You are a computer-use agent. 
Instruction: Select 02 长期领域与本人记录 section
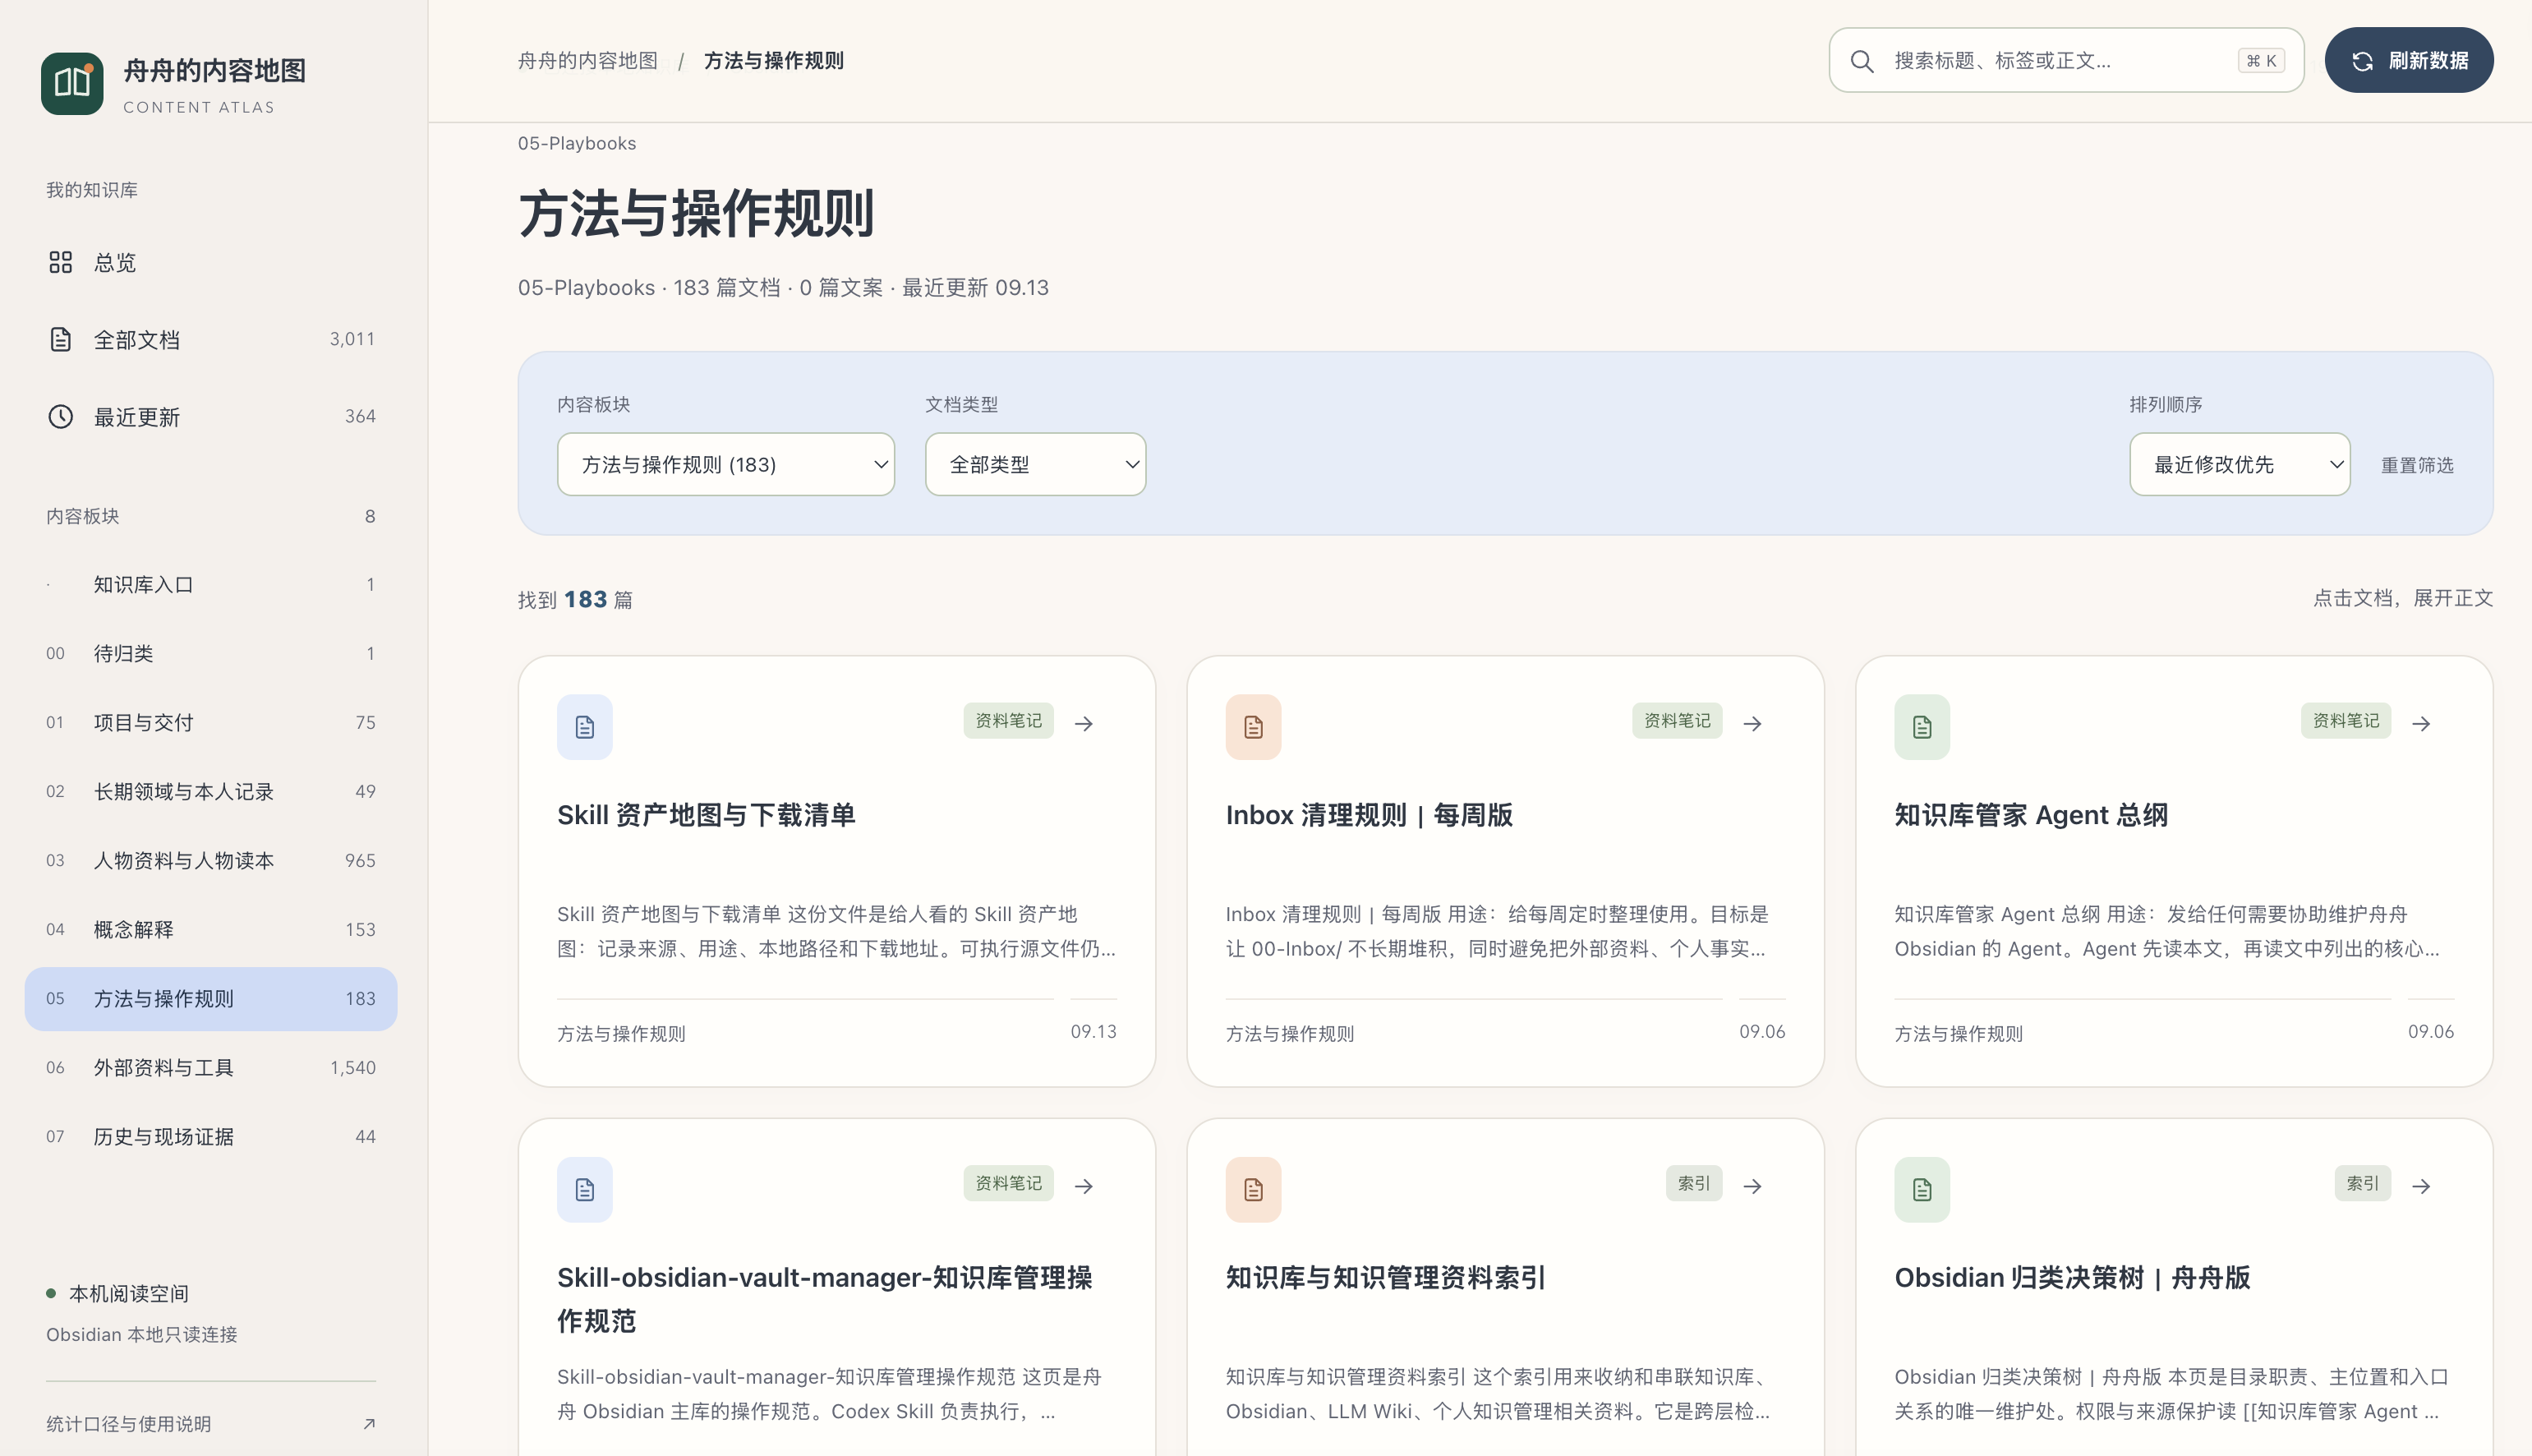[211, 791]
